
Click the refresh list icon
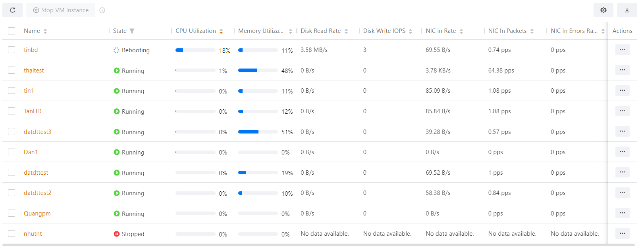coord(13,10)
